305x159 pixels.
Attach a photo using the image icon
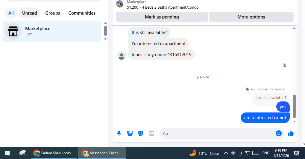pyautogui.click(x=130, y=133)
